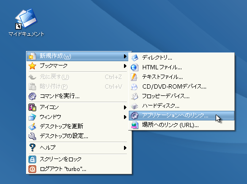Select デスクトップを更新 menu entry

78,126
